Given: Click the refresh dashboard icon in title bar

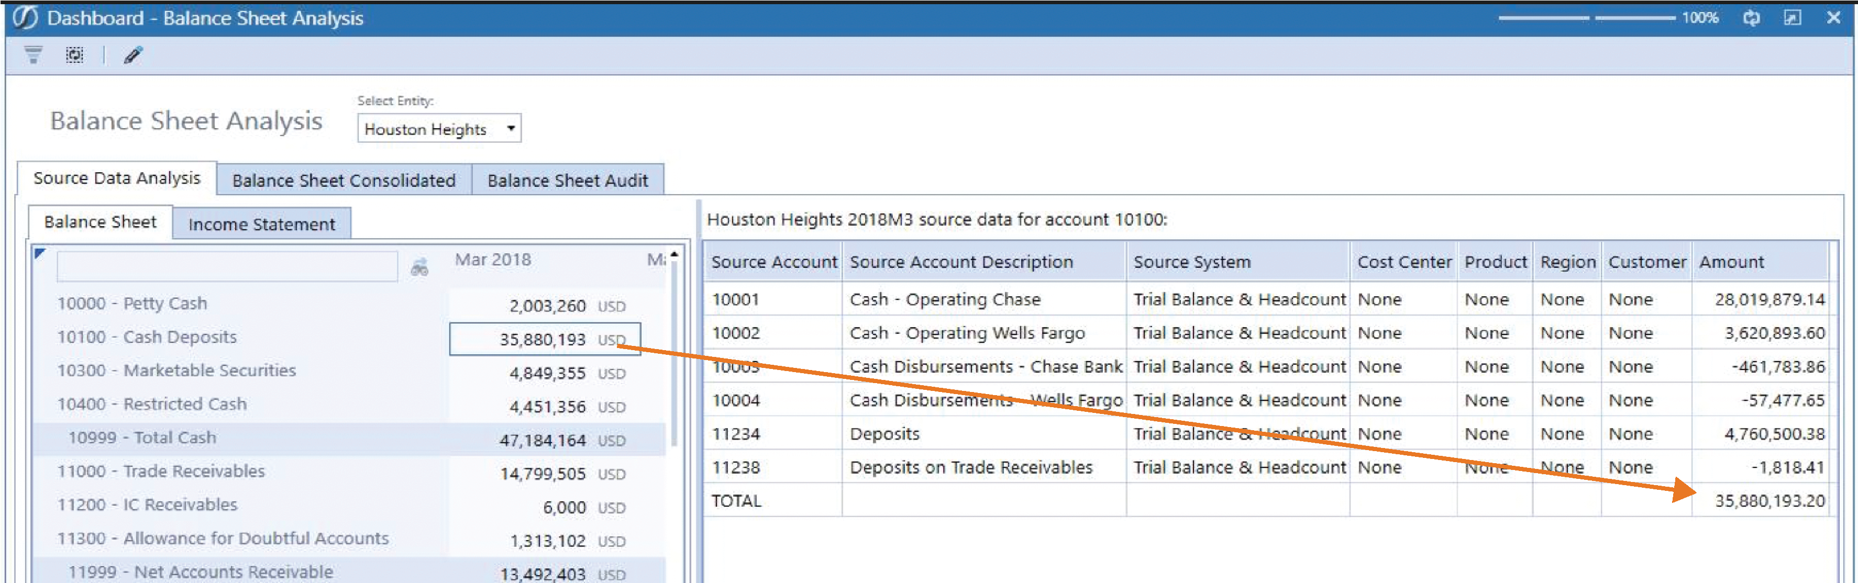Looking at the screenshot, I should point(1751,18).
